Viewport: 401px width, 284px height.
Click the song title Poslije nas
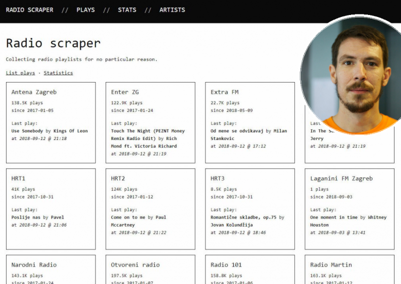coord(26,217)
